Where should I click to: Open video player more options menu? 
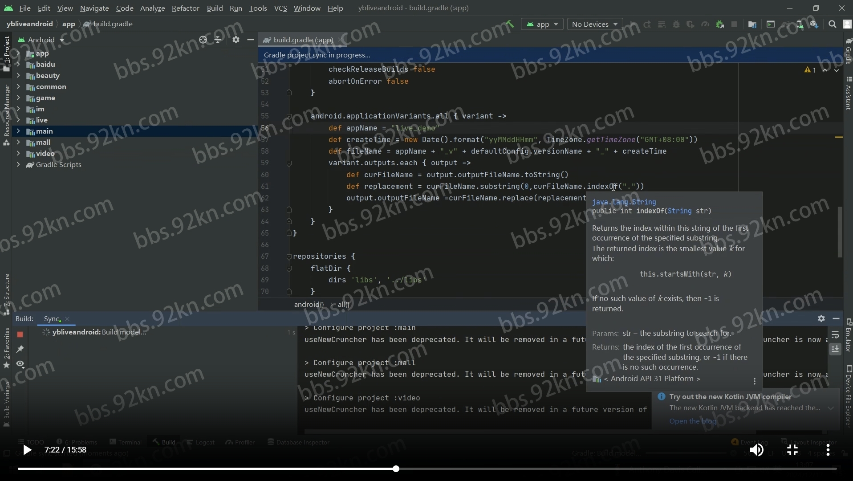point(828,450)
